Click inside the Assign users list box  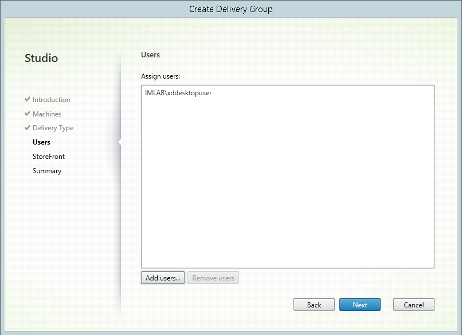tap(287, 172)
